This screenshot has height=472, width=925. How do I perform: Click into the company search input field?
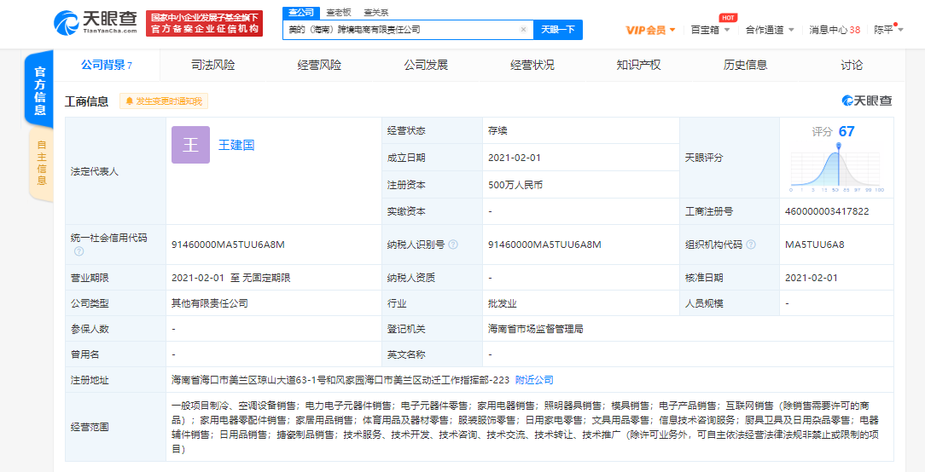[401, 30]
